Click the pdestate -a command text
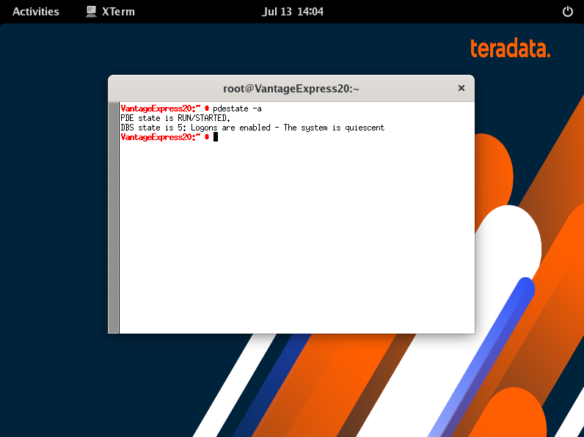Screen dimensions: 584x437 coord(237,109)
